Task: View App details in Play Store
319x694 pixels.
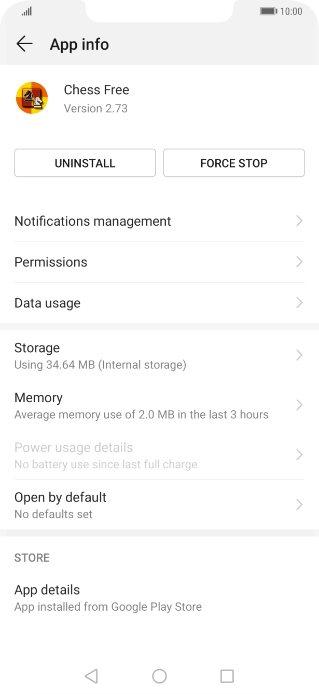Action: [108, 598]
